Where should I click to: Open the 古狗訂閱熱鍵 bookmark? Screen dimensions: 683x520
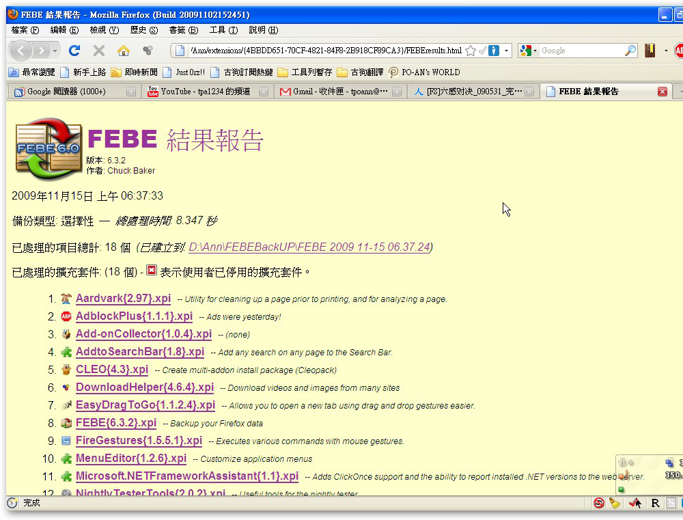click(x=242, y=72)
